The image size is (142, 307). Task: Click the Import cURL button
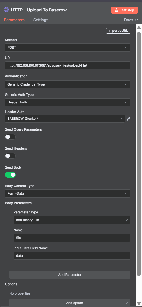[118, 31]
